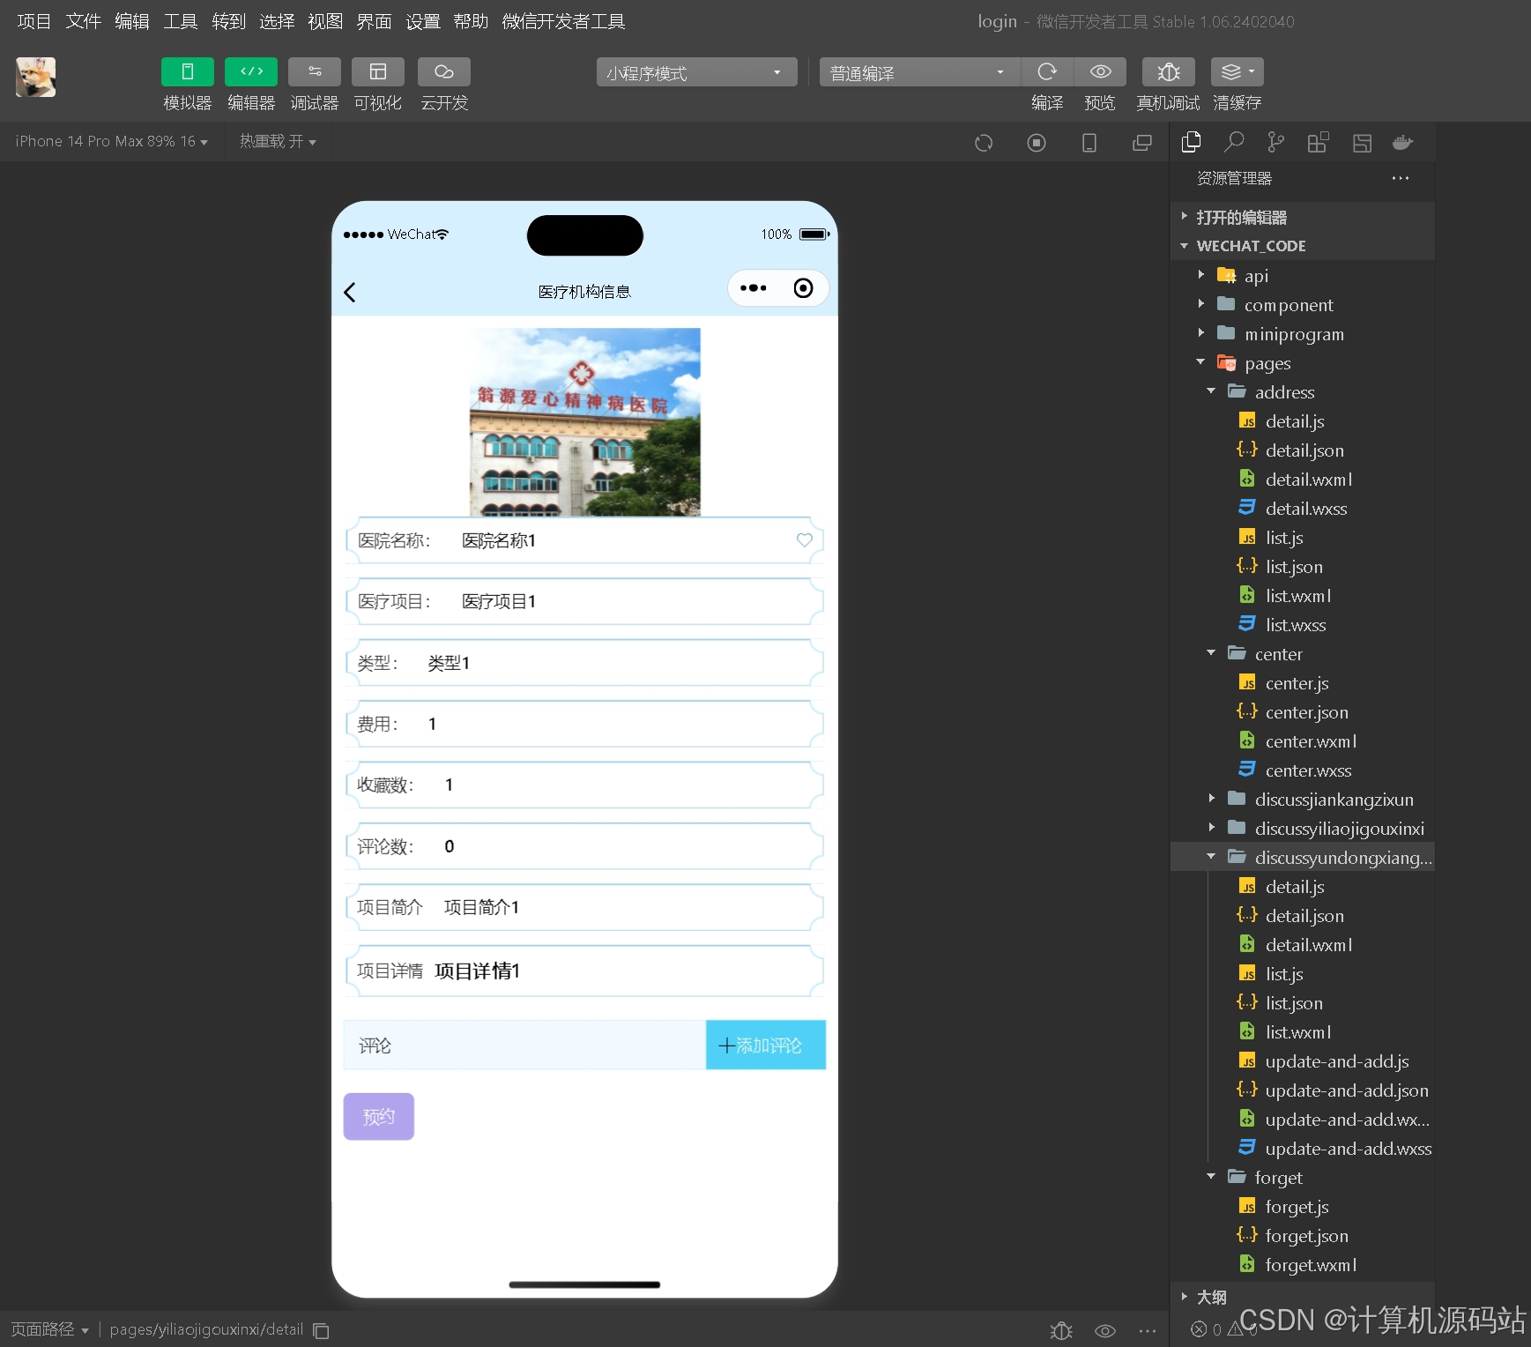Viewport: 1531px width, 1347px height.
Task: Click the purple 预约 button
Action: [379, 1117]
